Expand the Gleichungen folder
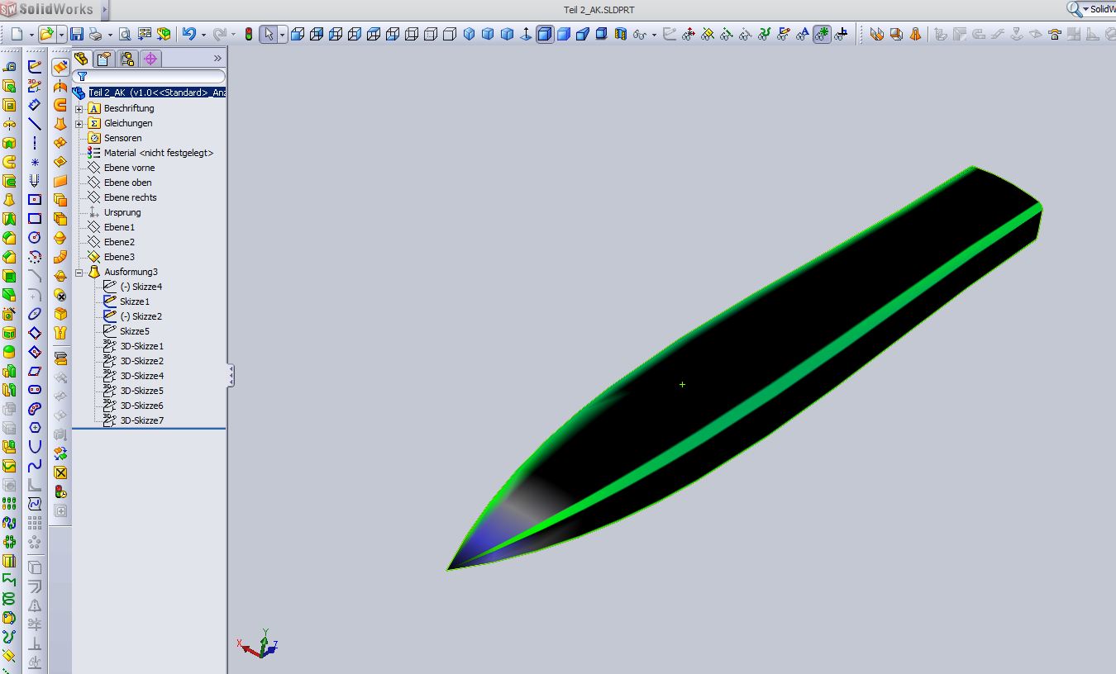 coord(79,123)
